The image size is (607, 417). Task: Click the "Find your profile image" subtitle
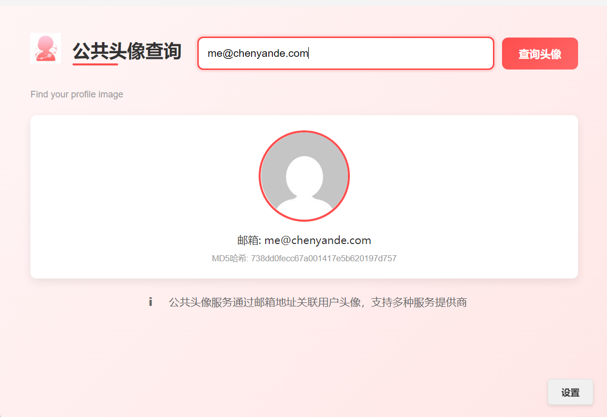(77, 94)
